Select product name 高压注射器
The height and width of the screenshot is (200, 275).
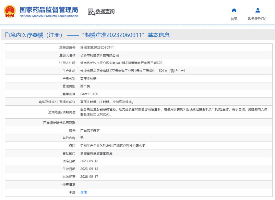pos(88,79)
